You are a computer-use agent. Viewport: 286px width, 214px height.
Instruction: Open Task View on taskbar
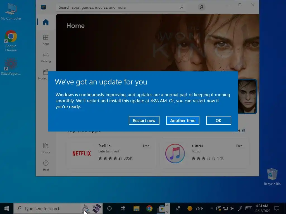123,208
